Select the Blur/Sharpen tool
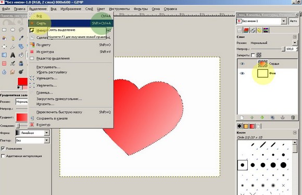Viewport: 302px width, 195px height. [x=4, y=72]
